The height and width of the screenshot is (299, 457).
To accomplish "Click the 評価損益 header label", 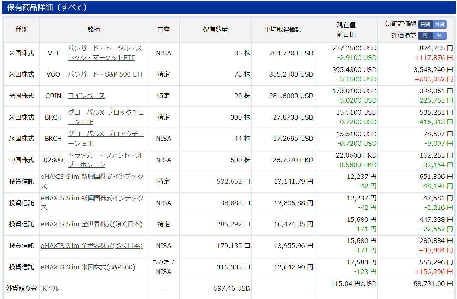I will click(404, 36).
